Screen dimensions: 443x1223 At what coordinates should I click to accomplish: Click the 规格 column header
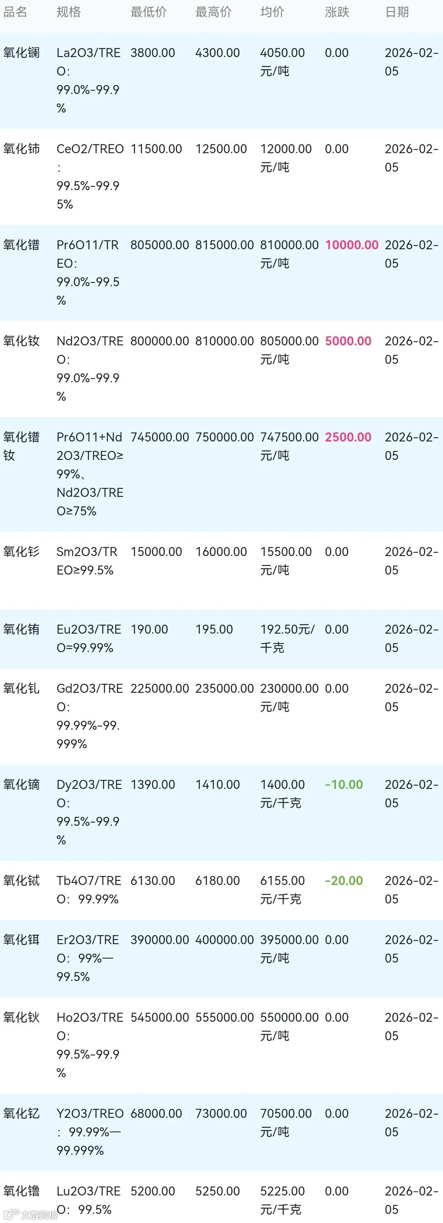coord(69,12)
